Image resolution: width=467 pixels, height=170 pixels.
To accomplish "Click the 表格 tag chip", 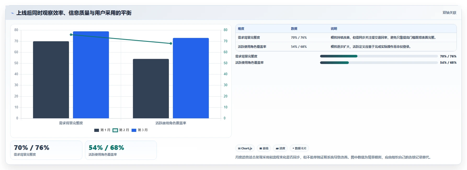I will click(x=264, y=148).
